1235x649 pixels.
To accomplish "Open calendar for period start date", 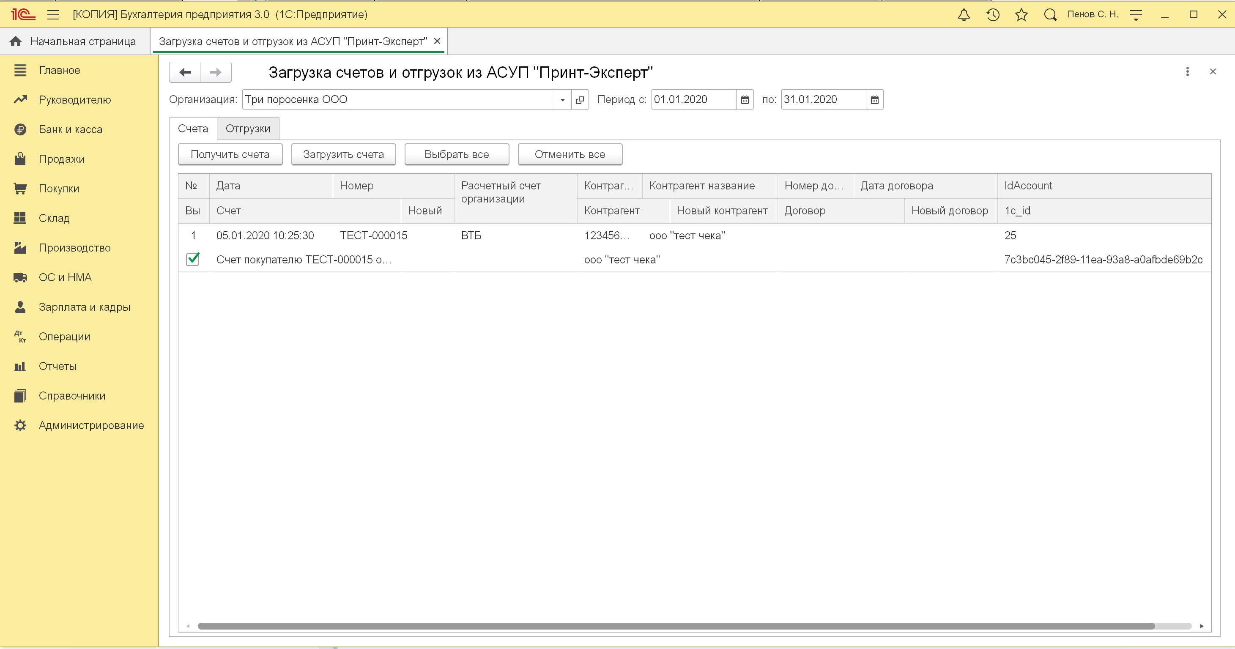I will pos(745,100).
